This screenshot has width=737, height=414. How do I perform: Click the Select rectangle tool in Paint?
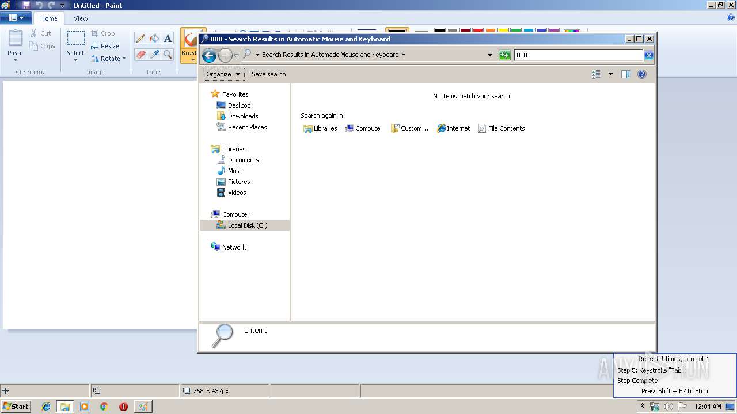[75, 39]
